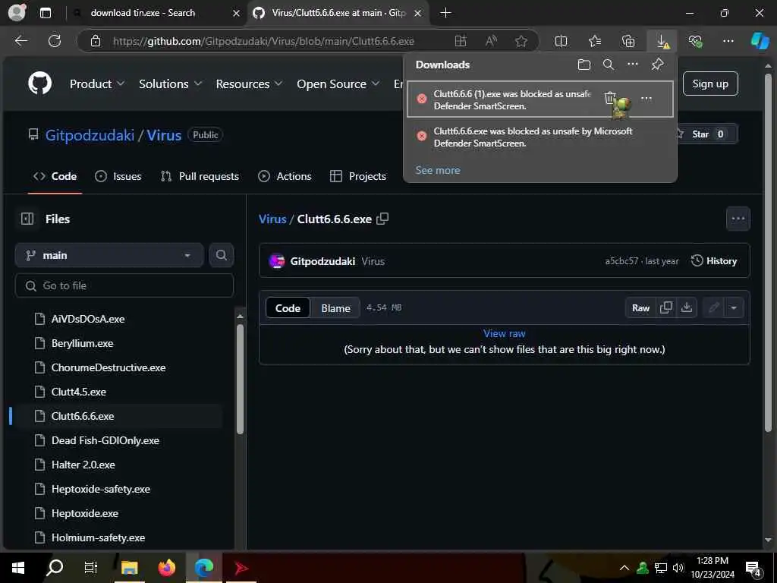777x583 pixels.
Task: Click the Edge browser back arrow
Action: pyautogui.click(x=20, y=41)
